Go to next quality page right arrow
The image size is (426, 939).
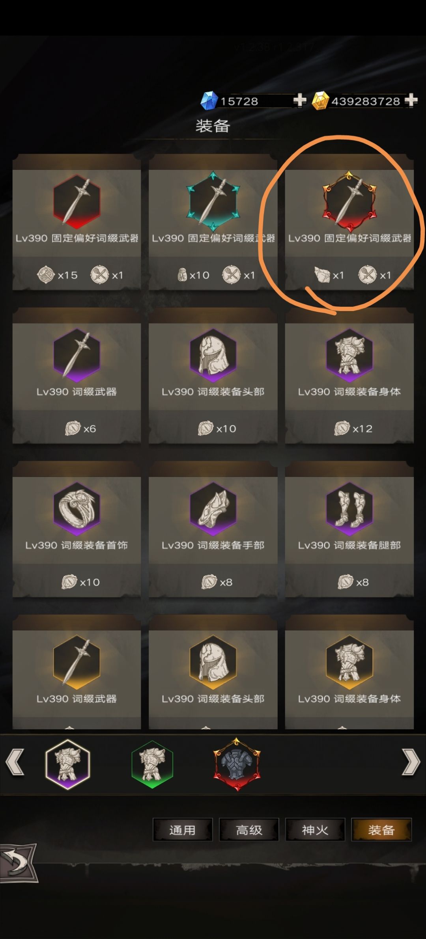pyautogui.click(x=411, y=762)
